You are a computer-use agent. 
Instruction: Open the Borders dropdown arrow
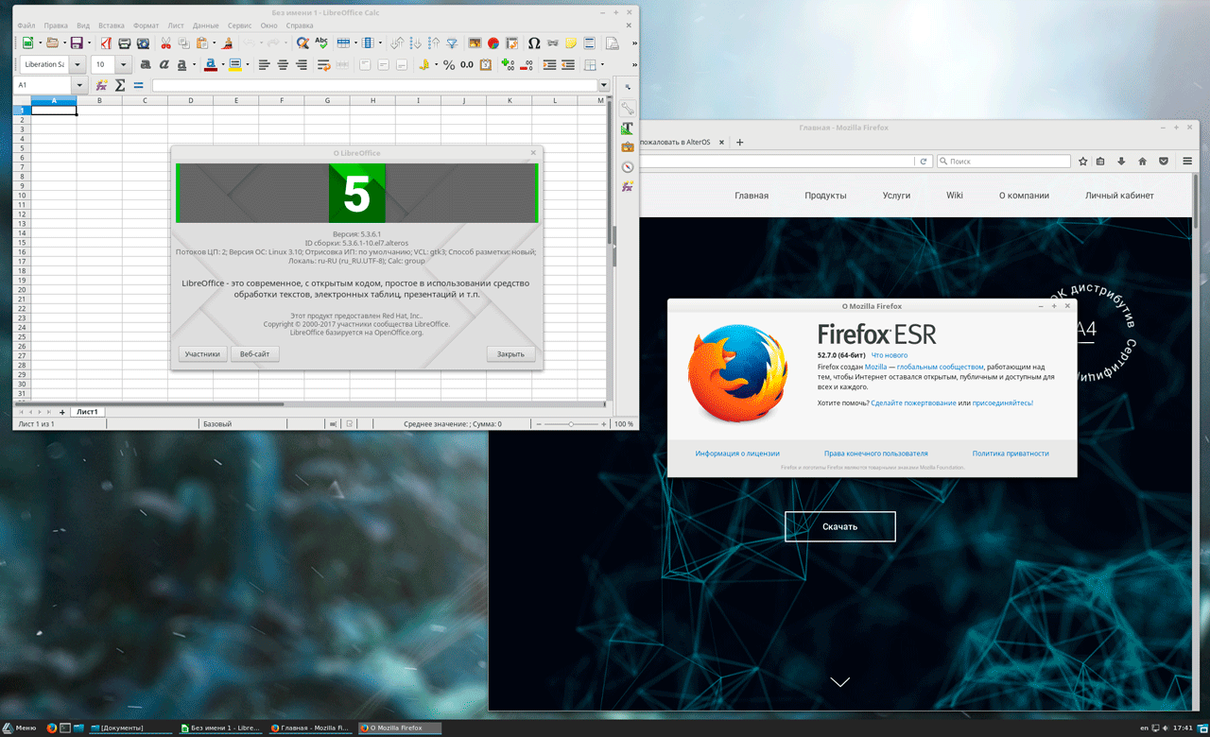602,65
